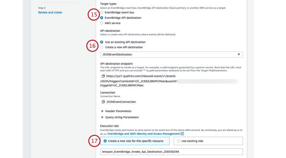Image resolution: width=286 pixels, height=158 pixels.
Task: Choose the Use existing role option
Action: (179, 141)
